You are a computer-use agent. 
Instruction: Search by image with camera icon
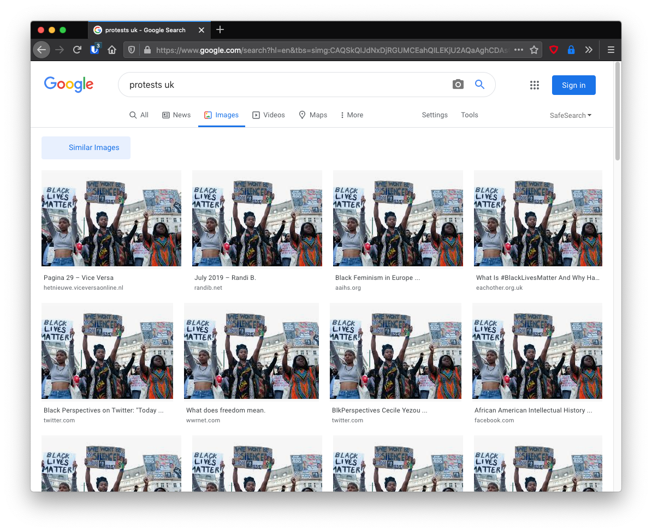point(458,85)
